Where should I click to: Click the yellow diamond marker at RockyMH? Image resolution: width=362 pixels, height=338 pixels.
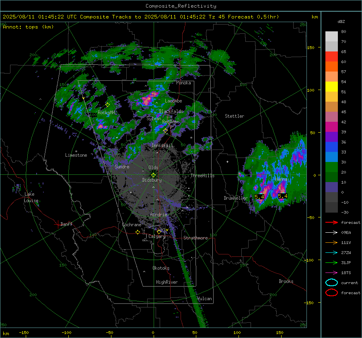coord(107,105)
